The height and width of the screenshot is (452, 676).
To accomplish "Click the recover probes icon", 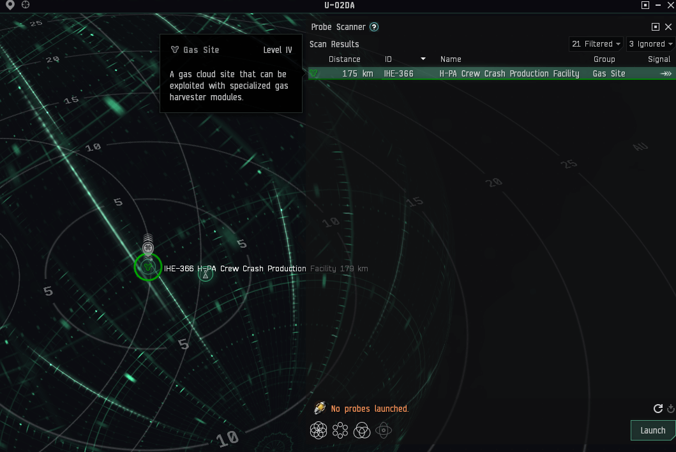I will [x=670, y=409].
